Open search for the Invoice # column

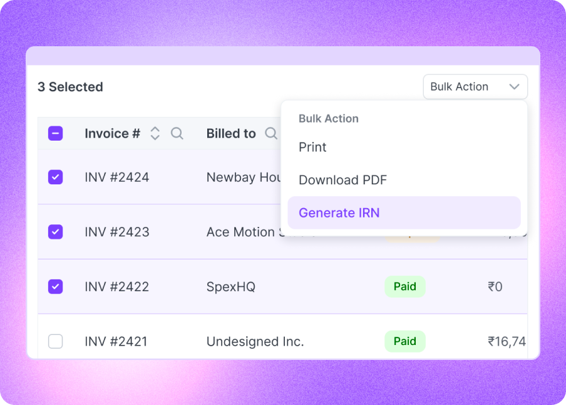pyautogui.click(x=177, y=133)
